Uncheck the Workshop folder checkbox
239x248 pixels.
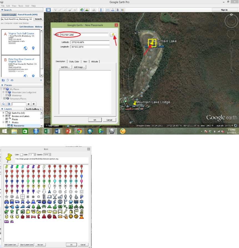(6, 95)
